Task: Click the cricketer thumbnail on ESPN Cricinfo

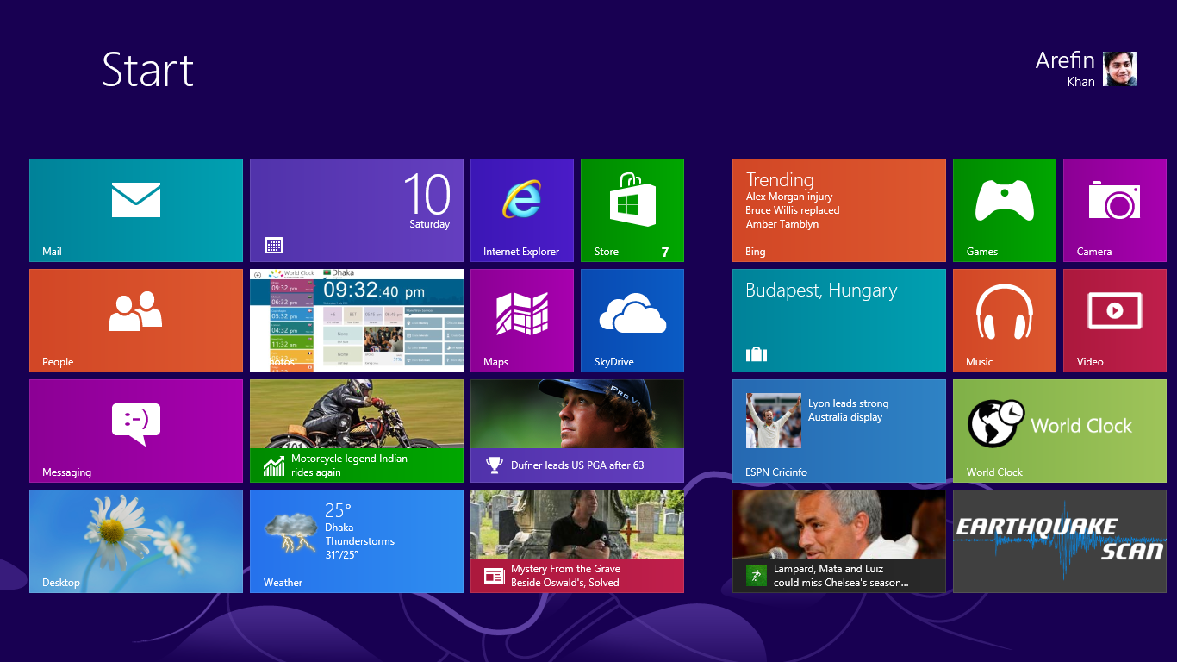Action: 773,421
